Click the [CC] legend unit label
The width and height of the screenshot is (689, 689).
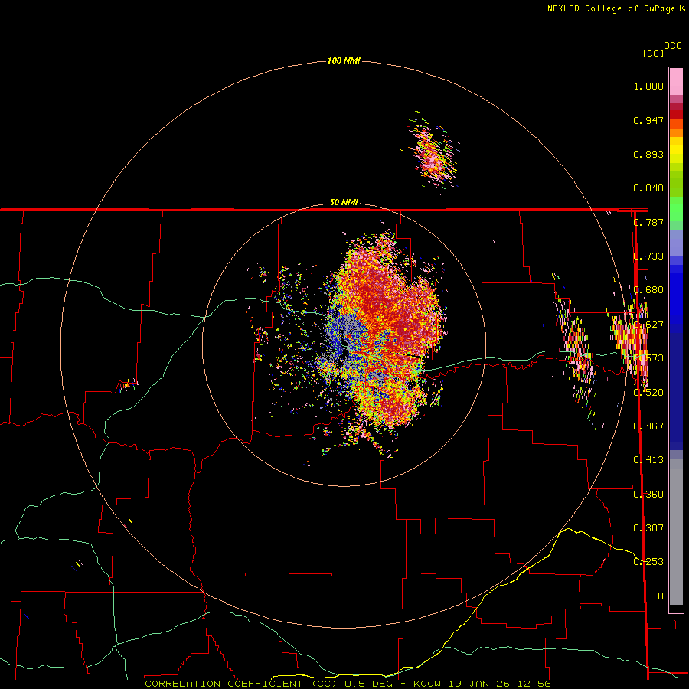654,53
